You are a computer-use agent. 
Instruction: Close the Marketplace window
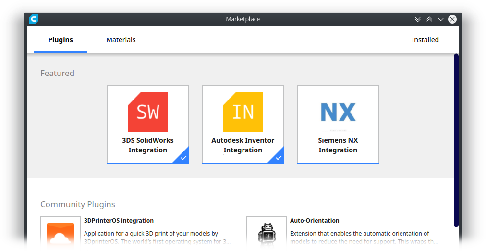[452, 19]
